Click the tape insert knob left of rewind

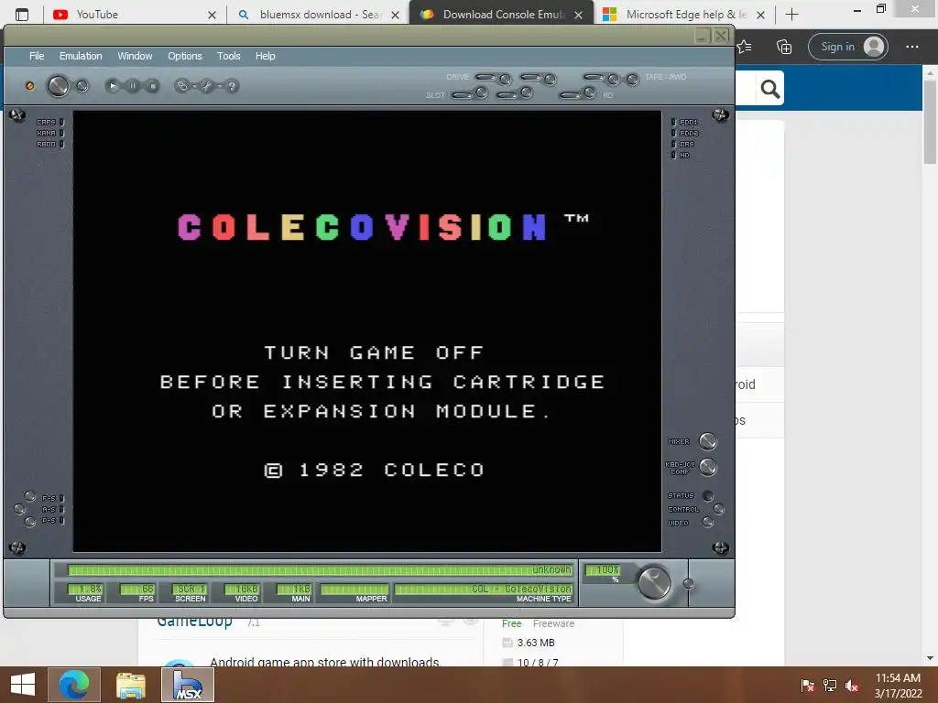(613, 79)
